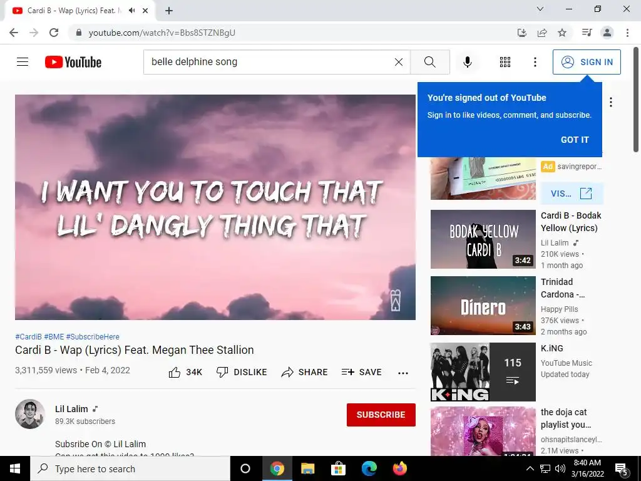Click the #CardiB hashtag

(28, 336)
